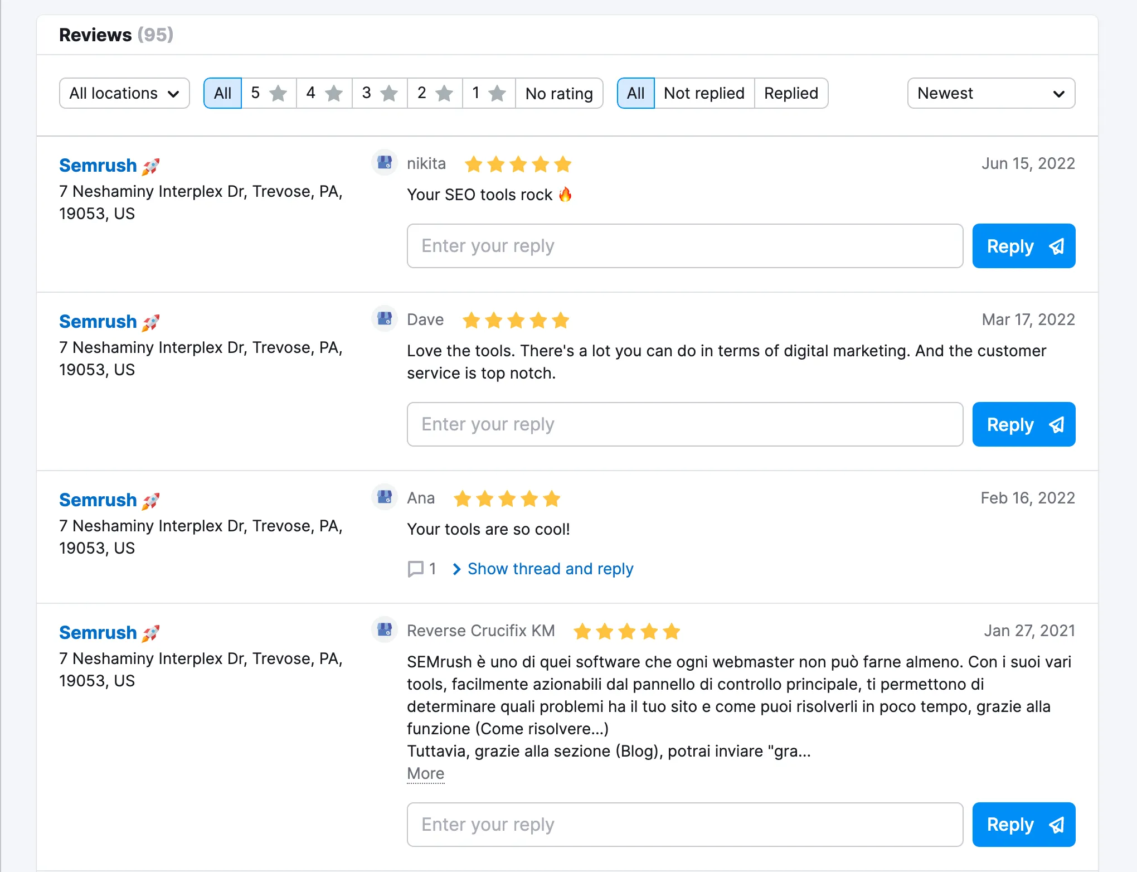The height and width of the screenshot is (872, 1137).
Task: Click More to expand the Italian review
Action: pyautogui.click(x=426, y=773)
